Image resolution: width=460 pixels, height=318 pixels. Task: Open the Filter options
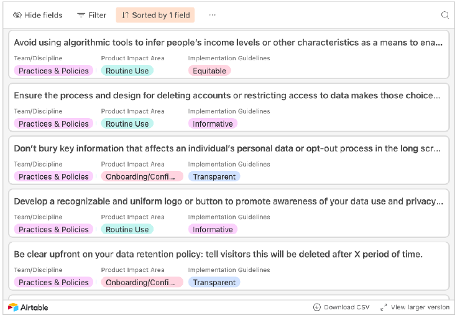click(x=91, y=15)
